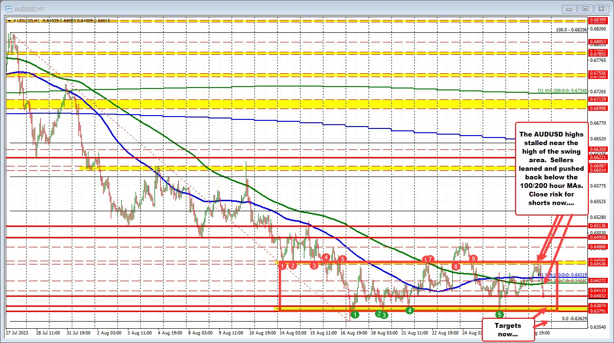Select the green circled marker 4 at the bottom
Screen dimensions: 614x343
tap(409, 310)
